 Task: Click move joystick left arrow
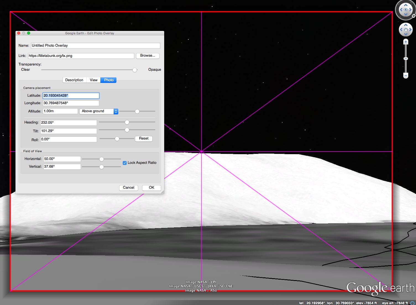[x=401, y=30]
